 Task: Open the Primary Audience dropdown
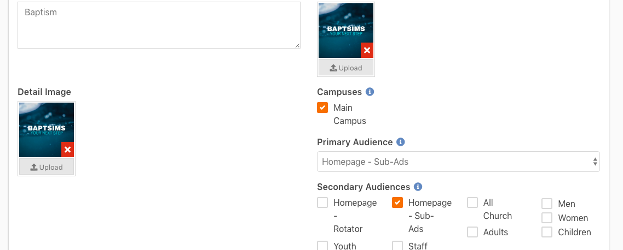458,162
